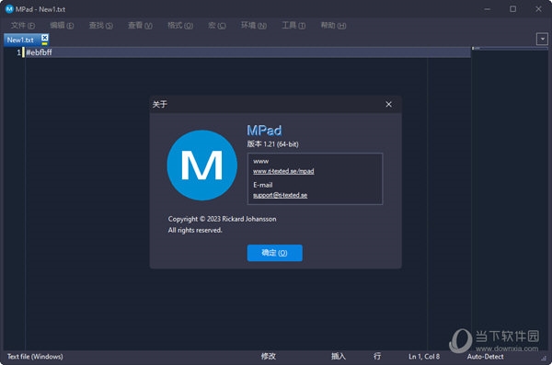Minimize the MPad window

point(488,9)
